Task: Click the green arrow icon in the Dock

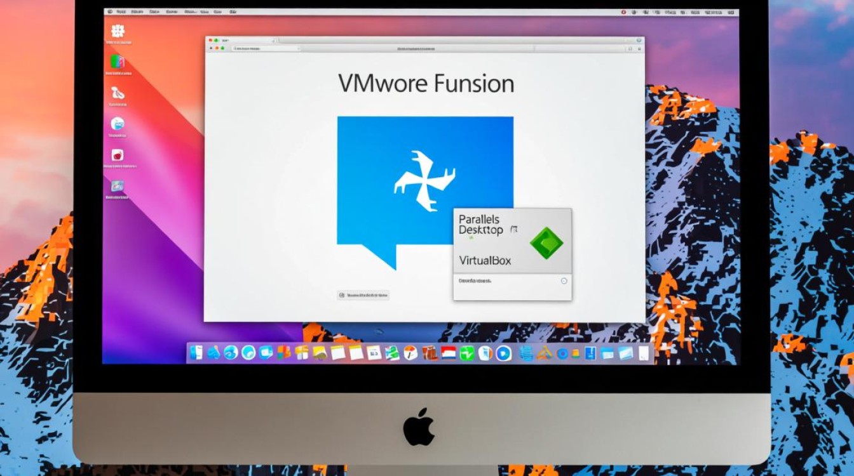Action: pyautogui.click(x=467, y=353)
